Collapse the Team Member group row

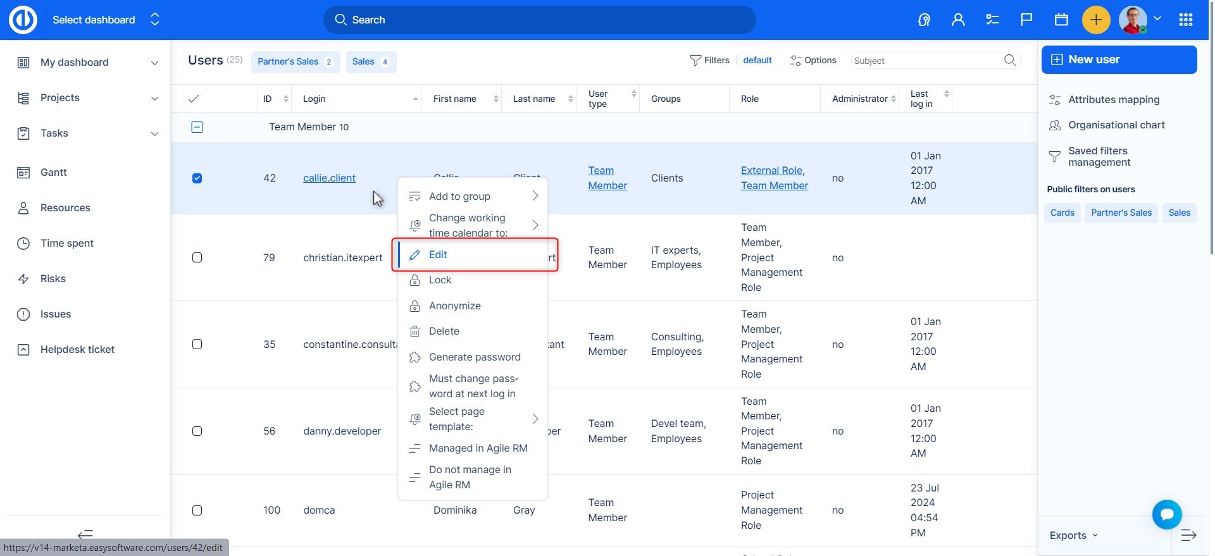point(197,127)
